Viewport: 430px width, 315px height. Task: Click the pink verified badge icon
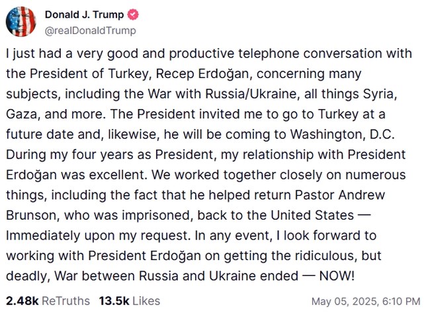pyautogui.click(x=133, y=15)
